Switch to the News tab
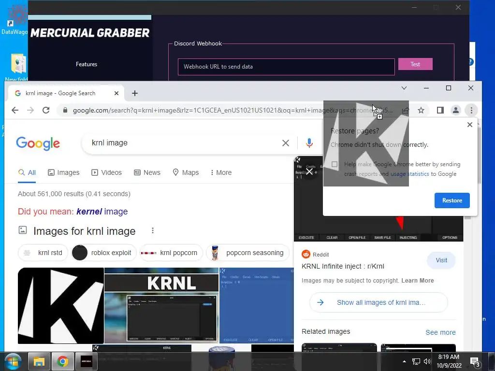 coord(147,172)
